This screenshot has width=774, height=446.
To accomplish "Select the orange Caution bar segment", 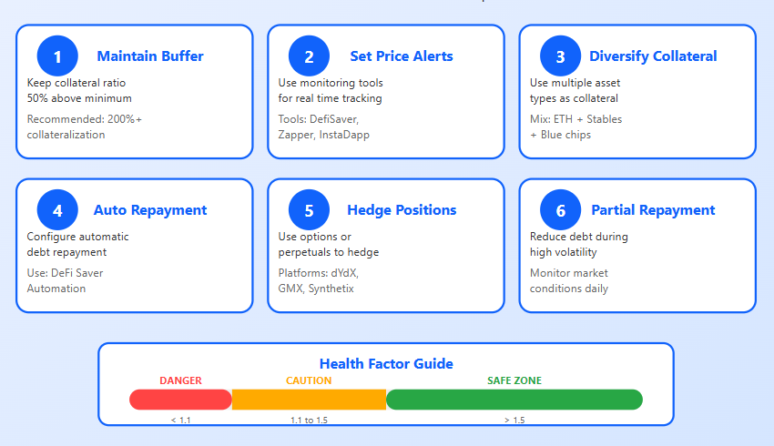I will [x=309, y=400].
